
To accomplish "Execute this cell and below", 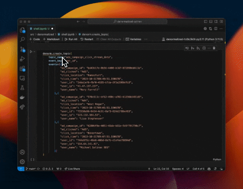I will 198,48.
